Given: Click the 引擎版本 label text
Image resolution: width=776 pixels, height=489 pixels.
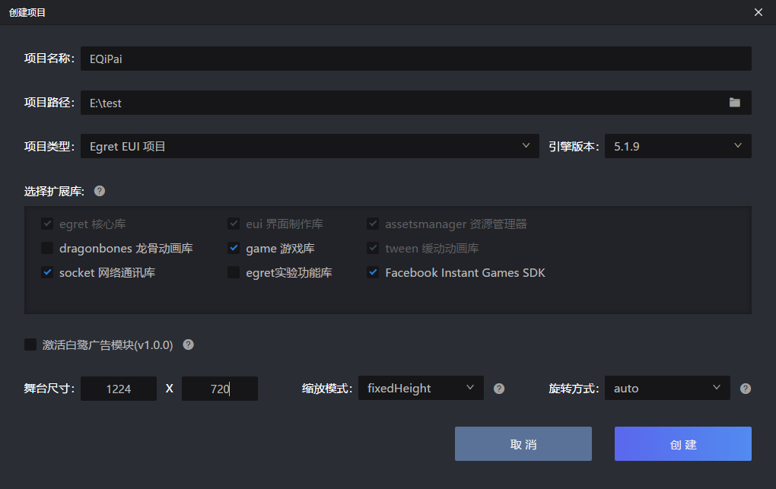Looking at the screenshot, I should (574, 146).
